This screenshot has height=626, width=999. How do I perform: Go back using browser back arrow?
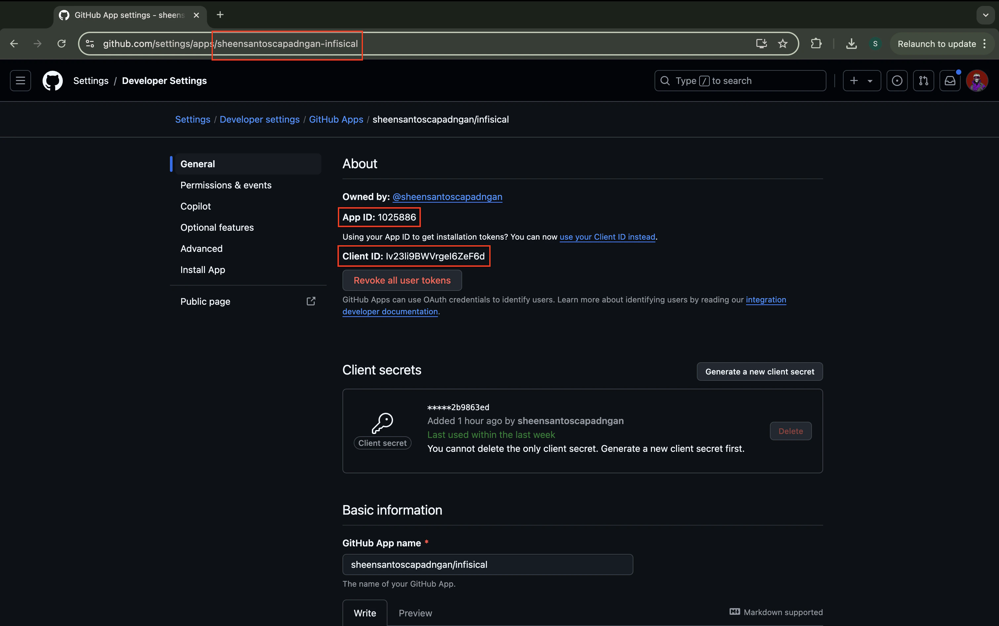tap(14, 44)
